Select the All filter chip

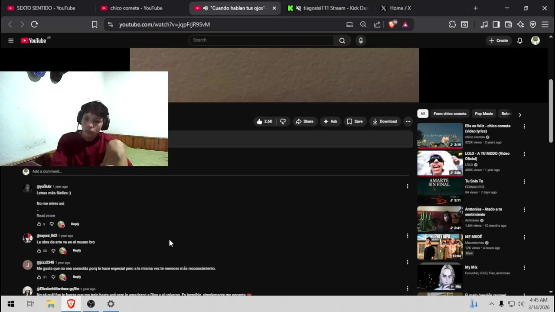[x=423, y=114]
